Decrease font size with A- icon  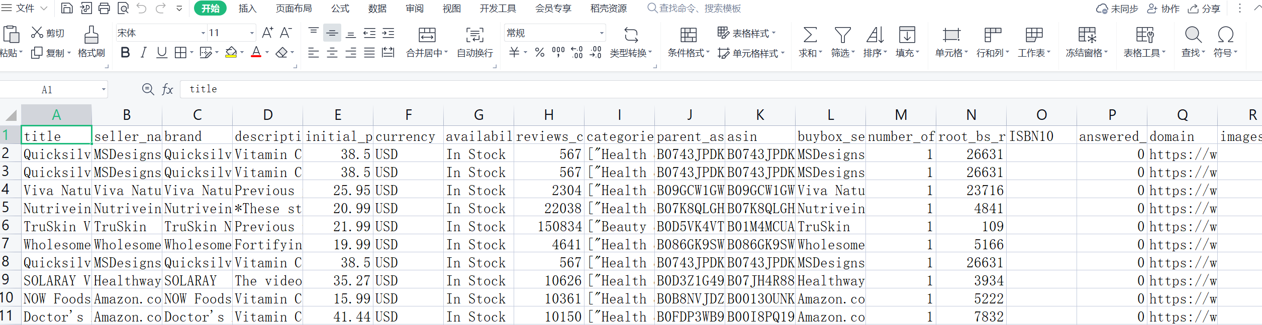coord(285,33)
